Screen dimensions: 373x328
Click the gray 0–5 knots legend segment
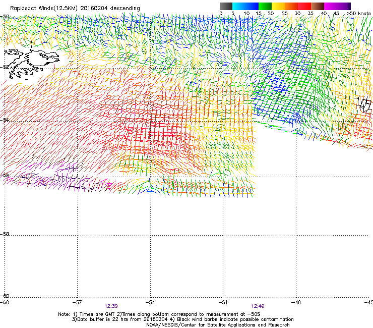click(x=226, y=6)
